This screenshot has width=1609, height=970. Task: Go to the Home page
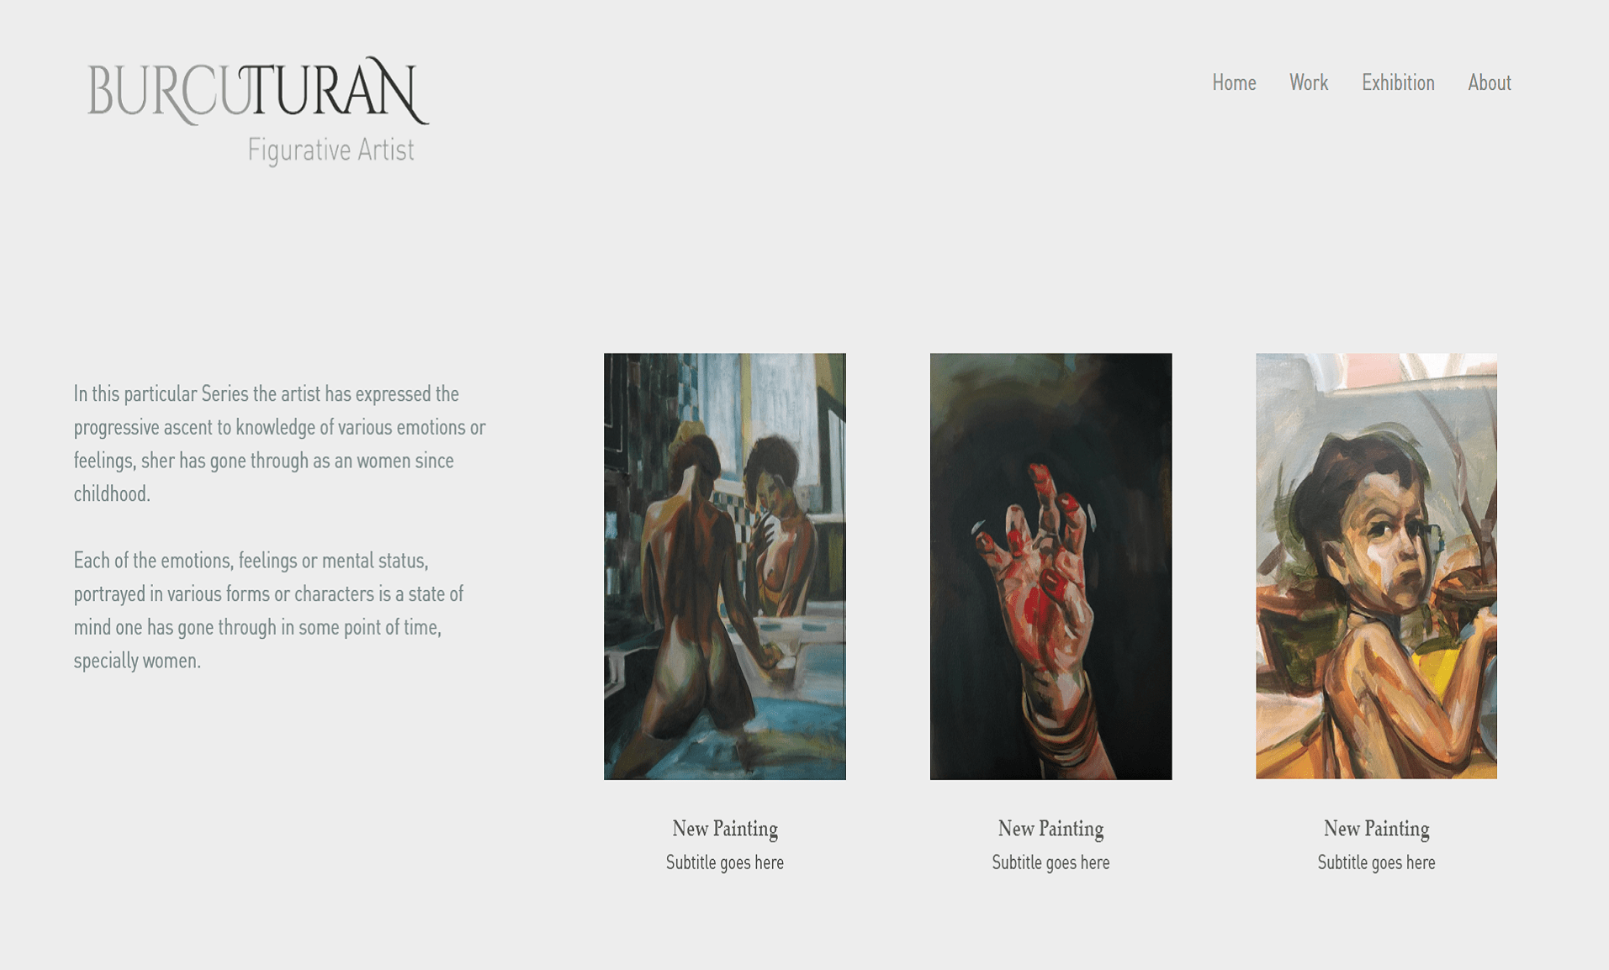1234,82
